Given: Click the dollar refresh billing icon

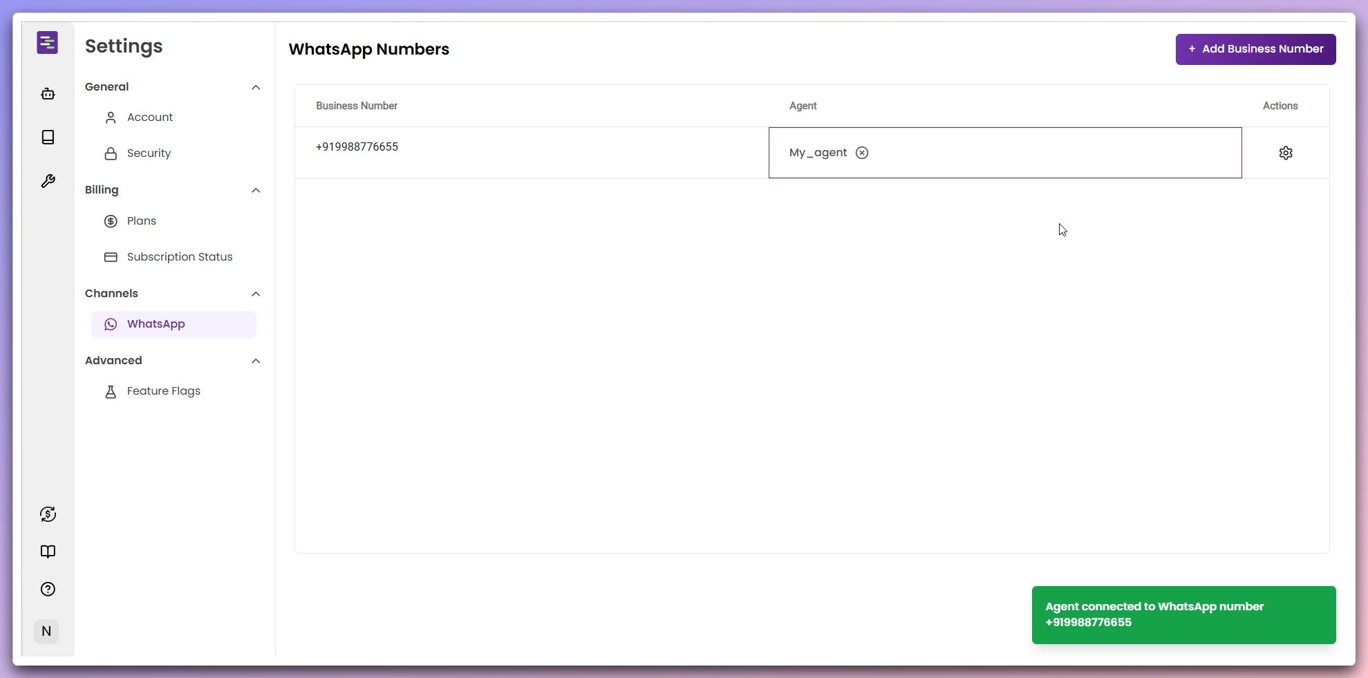Looking at the screenshot, I should coord(48,514).
